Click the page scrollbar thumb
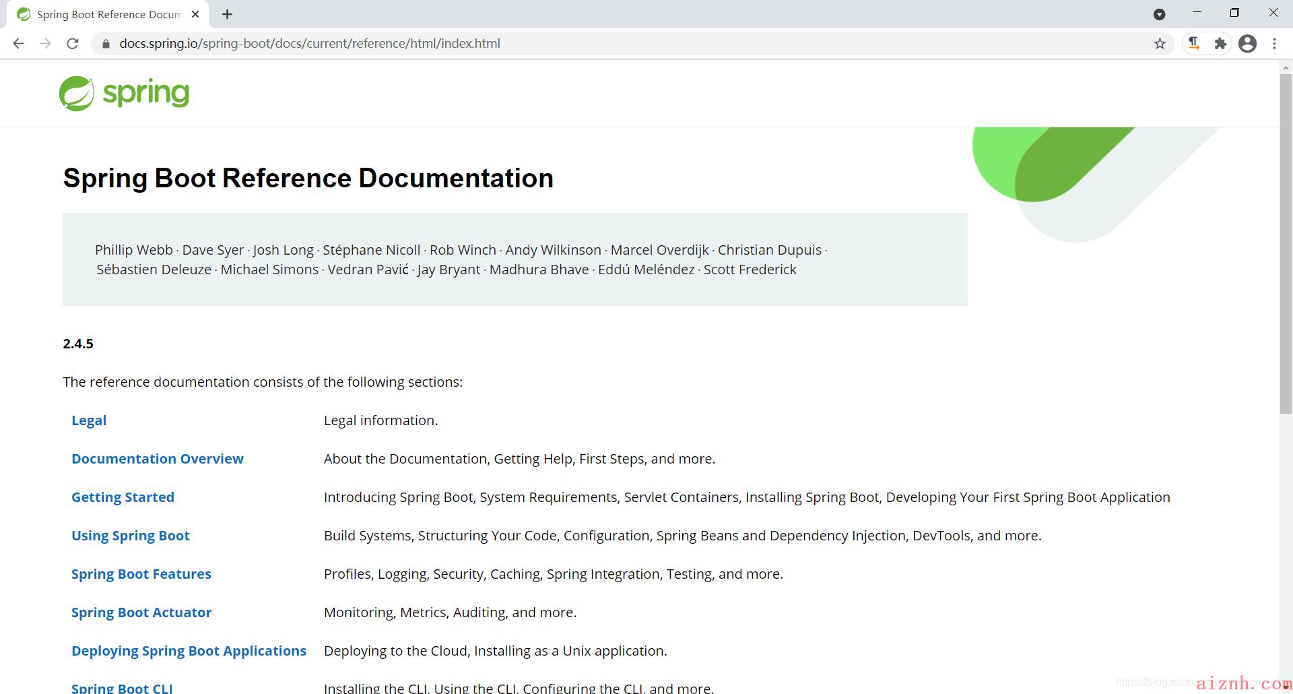 (1286, 243)
